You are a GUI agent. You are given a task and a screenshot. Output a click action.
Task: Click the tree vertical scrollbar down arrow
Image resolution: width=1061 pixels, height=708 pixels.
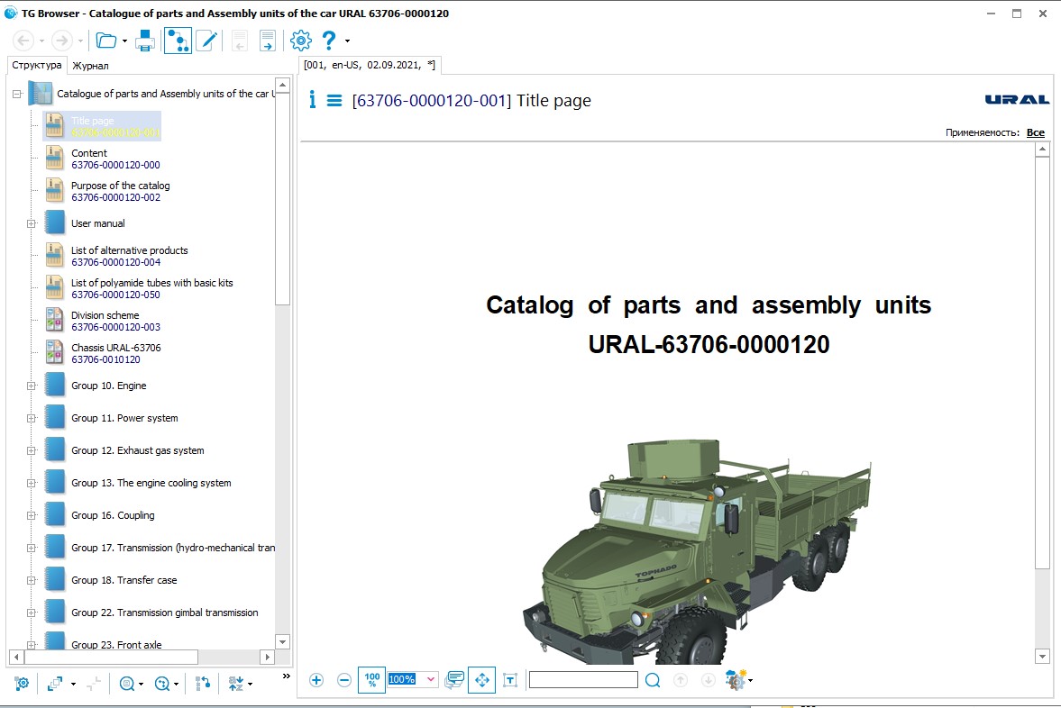click(x=283, y=641)
